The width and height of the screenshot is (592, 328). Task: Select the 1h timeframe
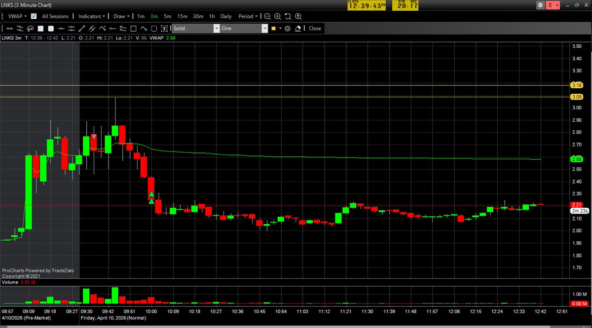pyautogui.click(x=212, y=16)
